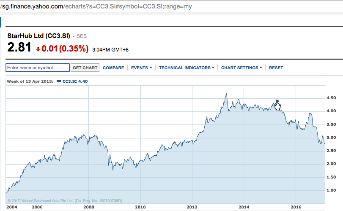Click the 2004 label on the time axis
This screenshot has width=343, height=211.
pos(12,207)
